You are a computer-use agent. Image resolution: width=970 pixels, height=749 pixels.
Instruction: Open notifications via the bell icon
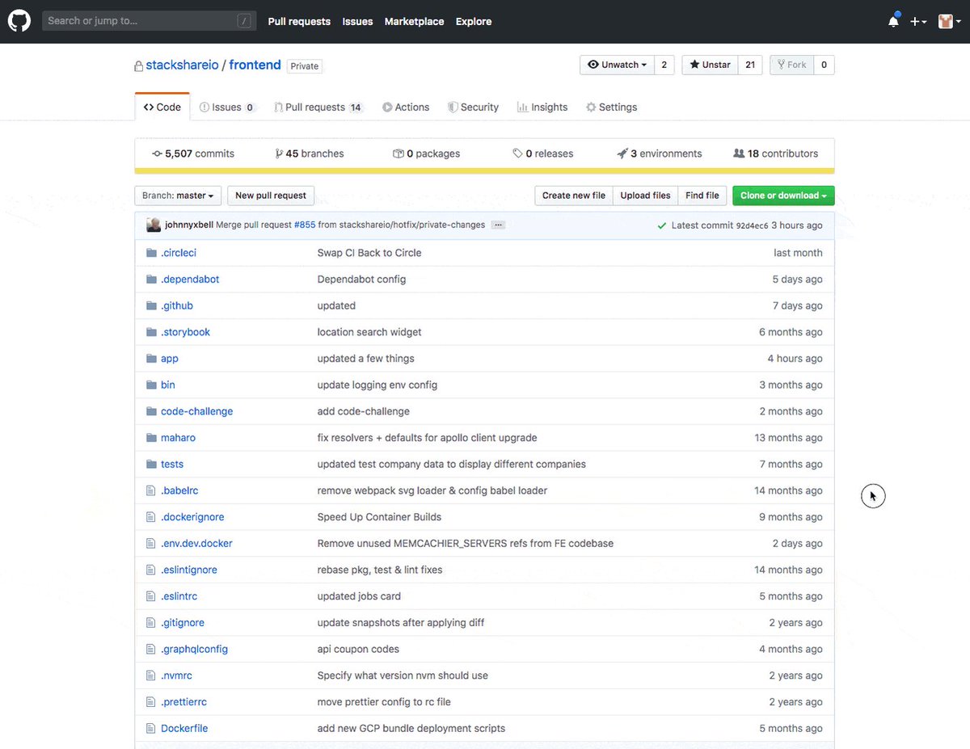point(892,21)
